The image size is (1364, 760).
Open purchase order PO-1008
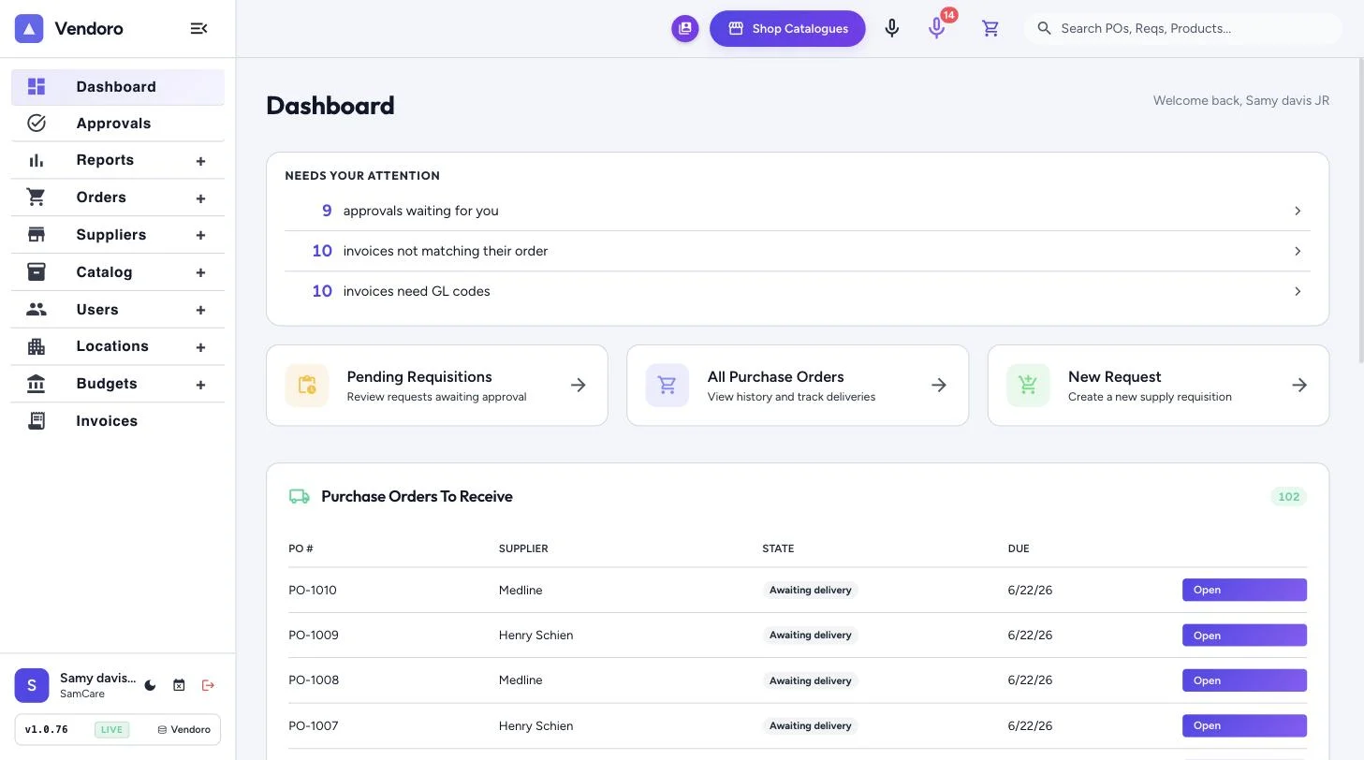(1244, 680)
